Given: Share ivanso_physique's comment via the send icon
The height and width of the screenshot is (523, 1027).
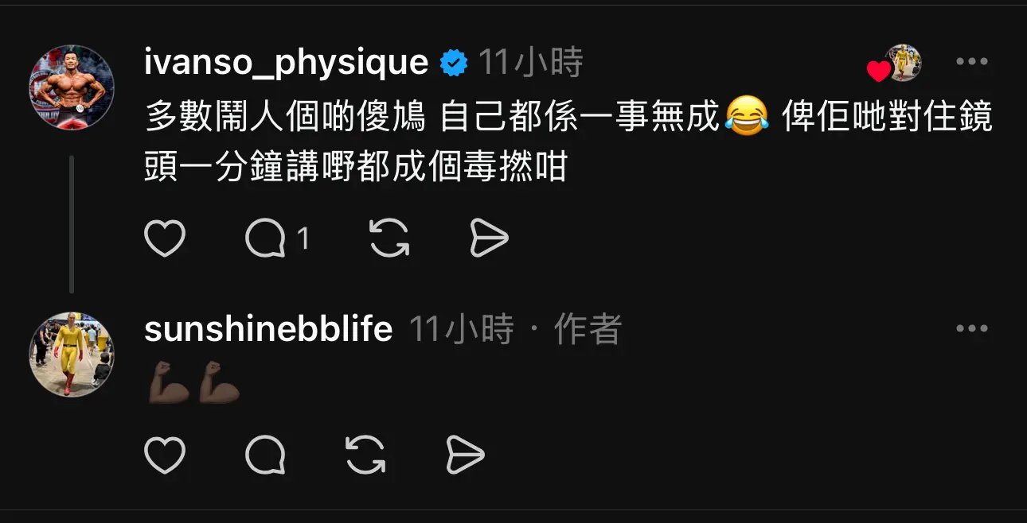Looking at the screenshot, I should (489, 238).
